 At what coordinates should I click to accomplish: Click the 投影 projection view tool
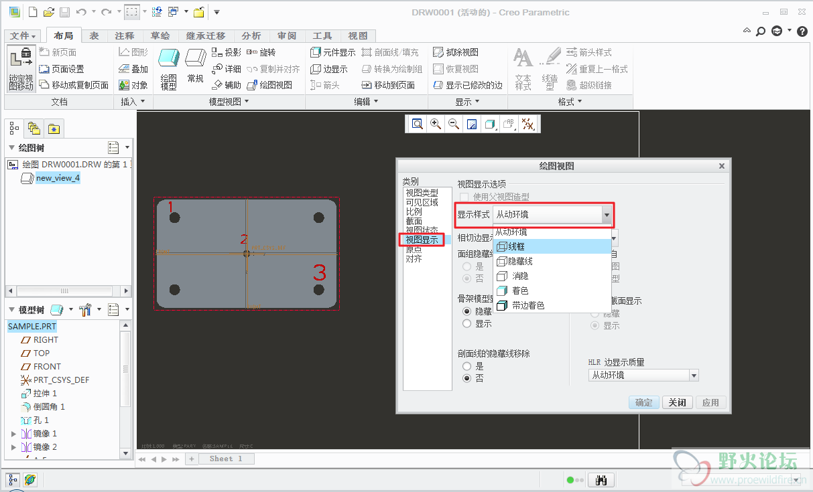pyautogui.click(x=226, y=52)
